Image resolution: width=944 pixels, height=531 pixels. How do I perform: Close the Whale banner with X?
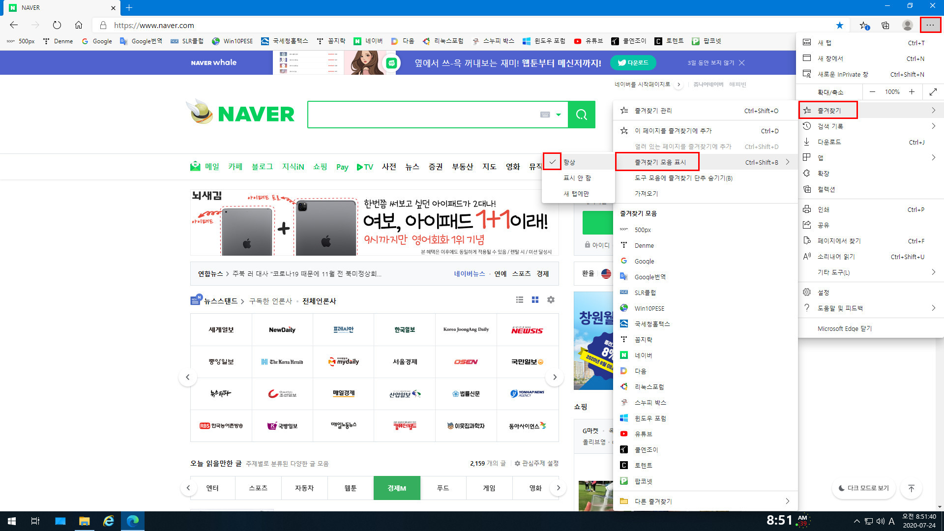(x=742, y=62)
